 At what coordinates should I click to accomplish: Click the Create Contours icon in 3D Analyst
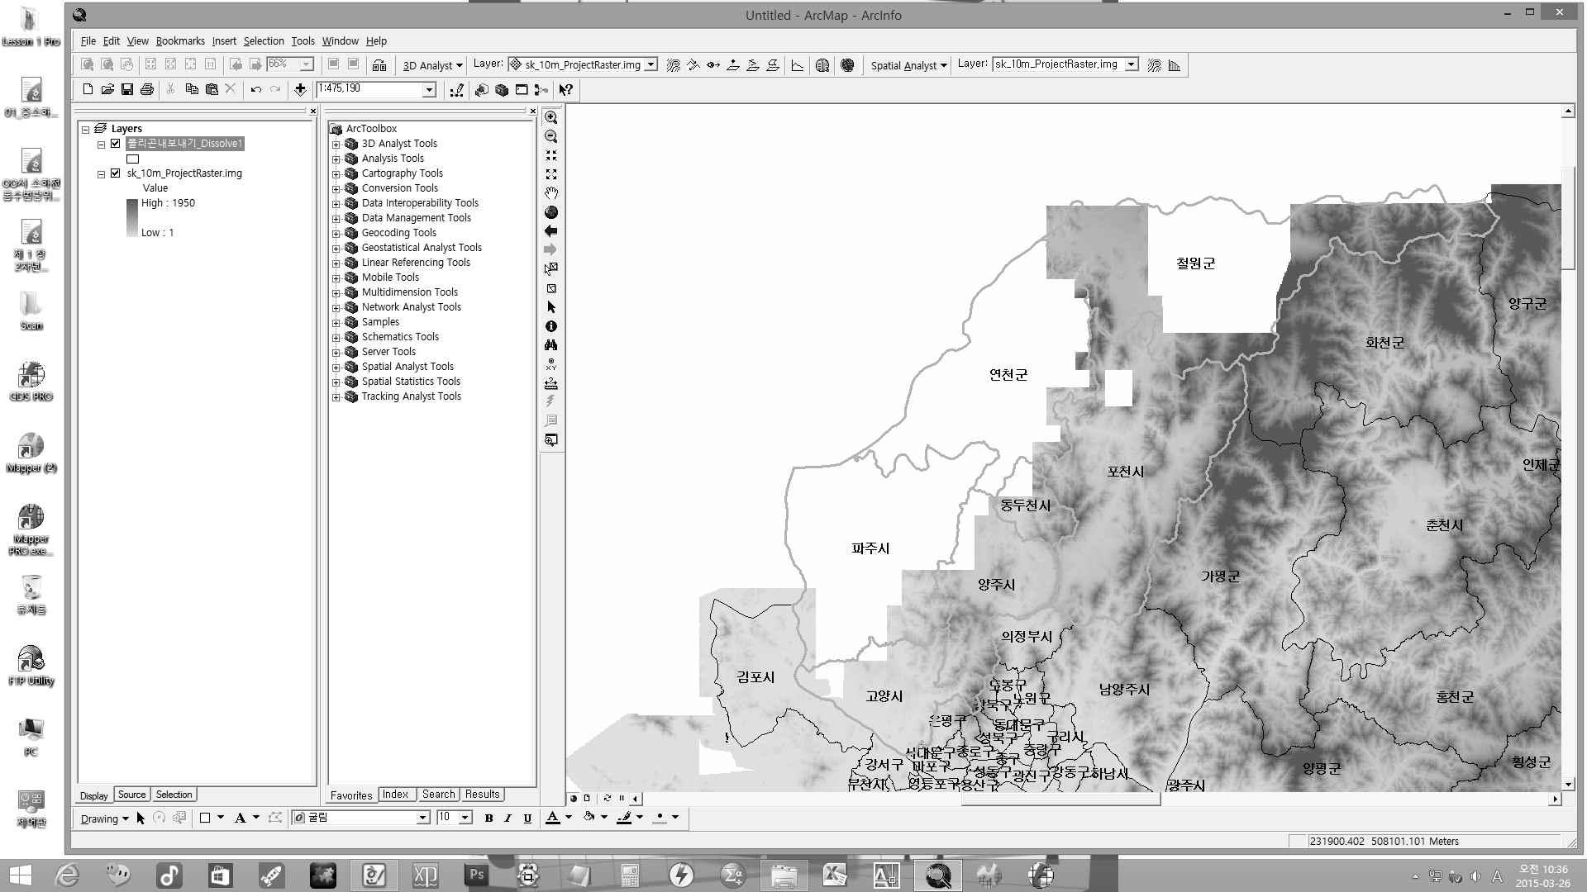click(674, 64)
